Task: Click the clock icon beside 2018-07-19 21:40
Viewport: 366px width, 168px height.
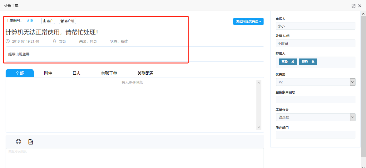Action: coord(8,41)
